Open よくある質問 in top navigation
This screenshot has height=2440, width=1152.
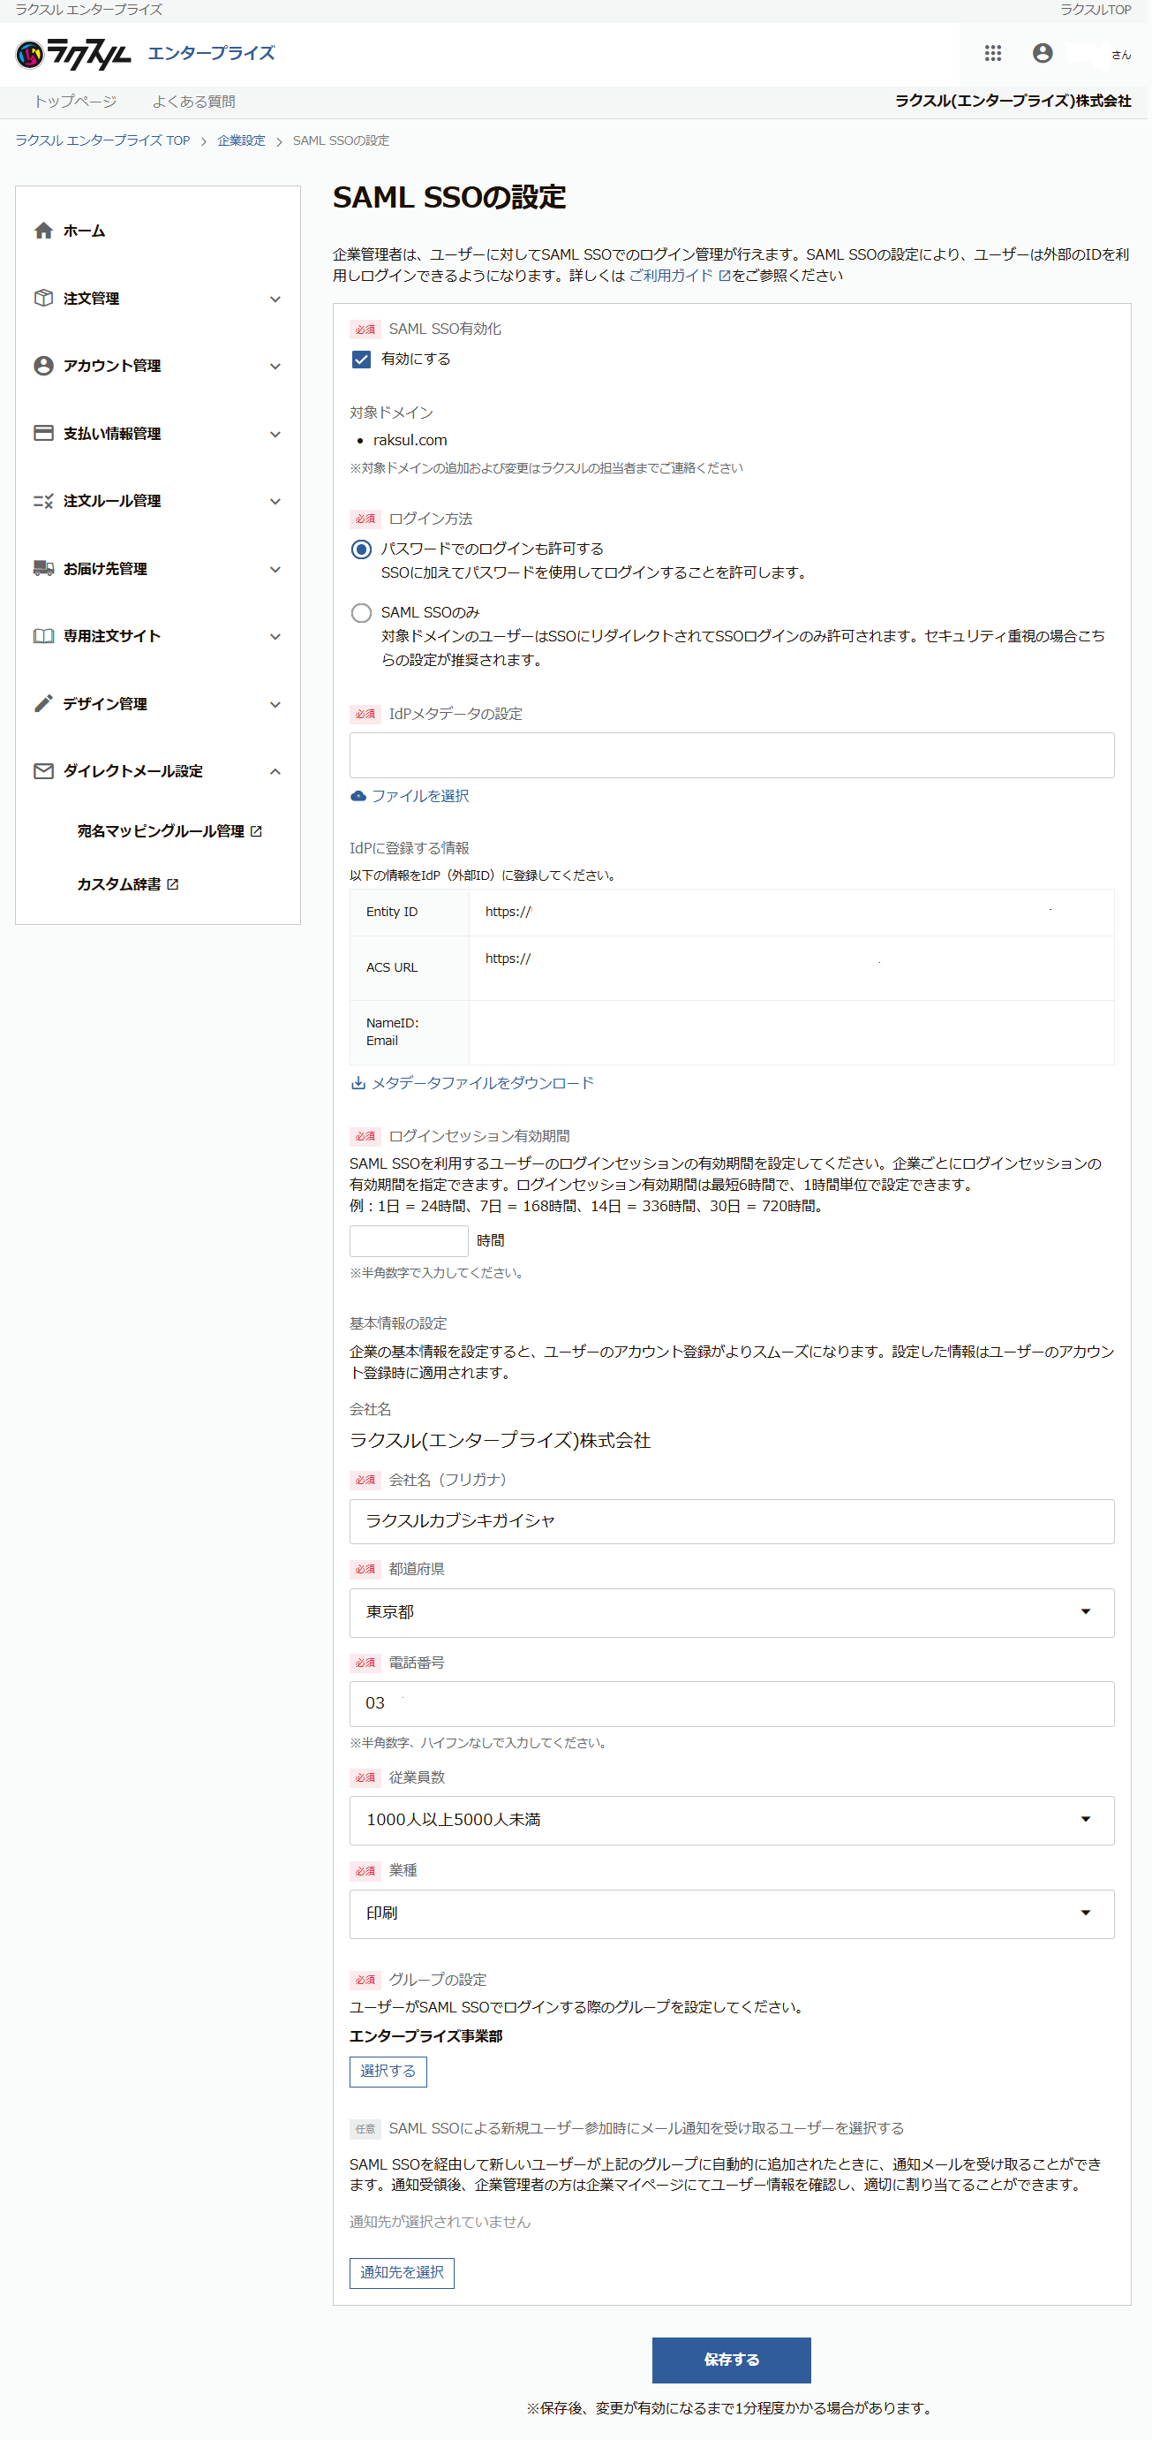pos(193,102)
